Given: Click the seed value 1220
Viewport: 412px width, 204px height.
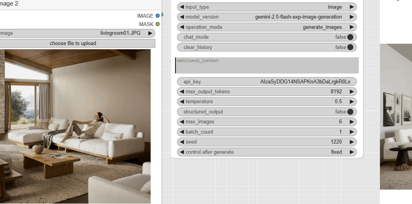Looking at the screenshot, I should (x=336, y=142).
